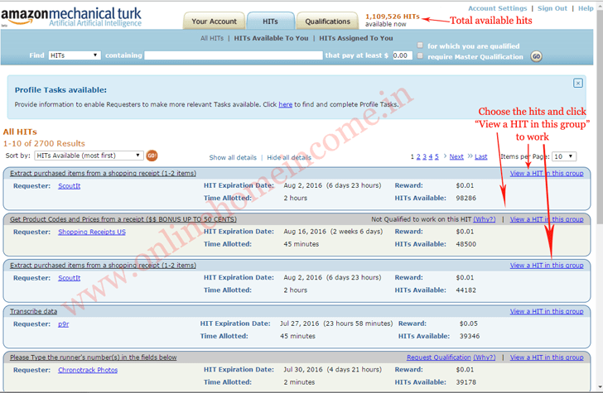Open requester Shopping Receipts US
Viewport: 603px width, 393px height.
pyautogui.click(x=92, y=232)
